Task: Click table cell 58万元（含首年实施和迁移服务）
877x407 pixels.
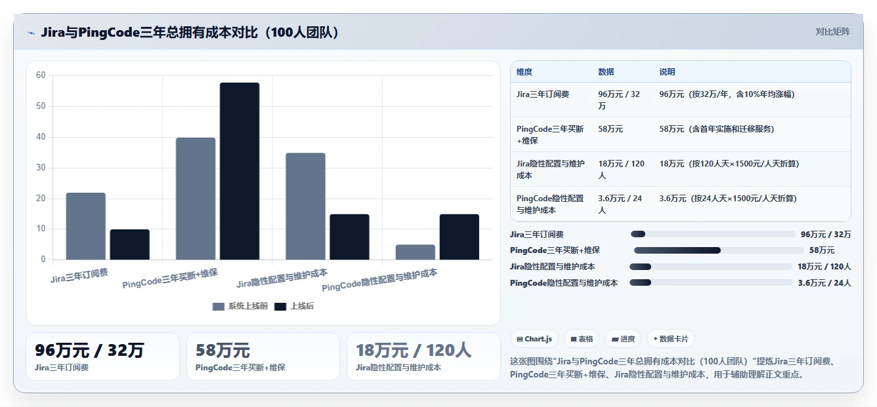Action: coord(717,129)
